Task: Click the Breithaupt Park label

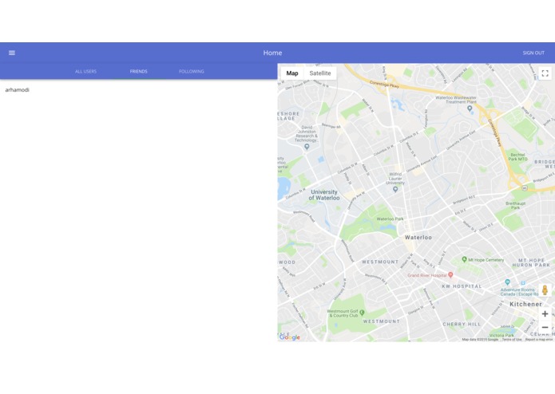Action: coord(515,206)
